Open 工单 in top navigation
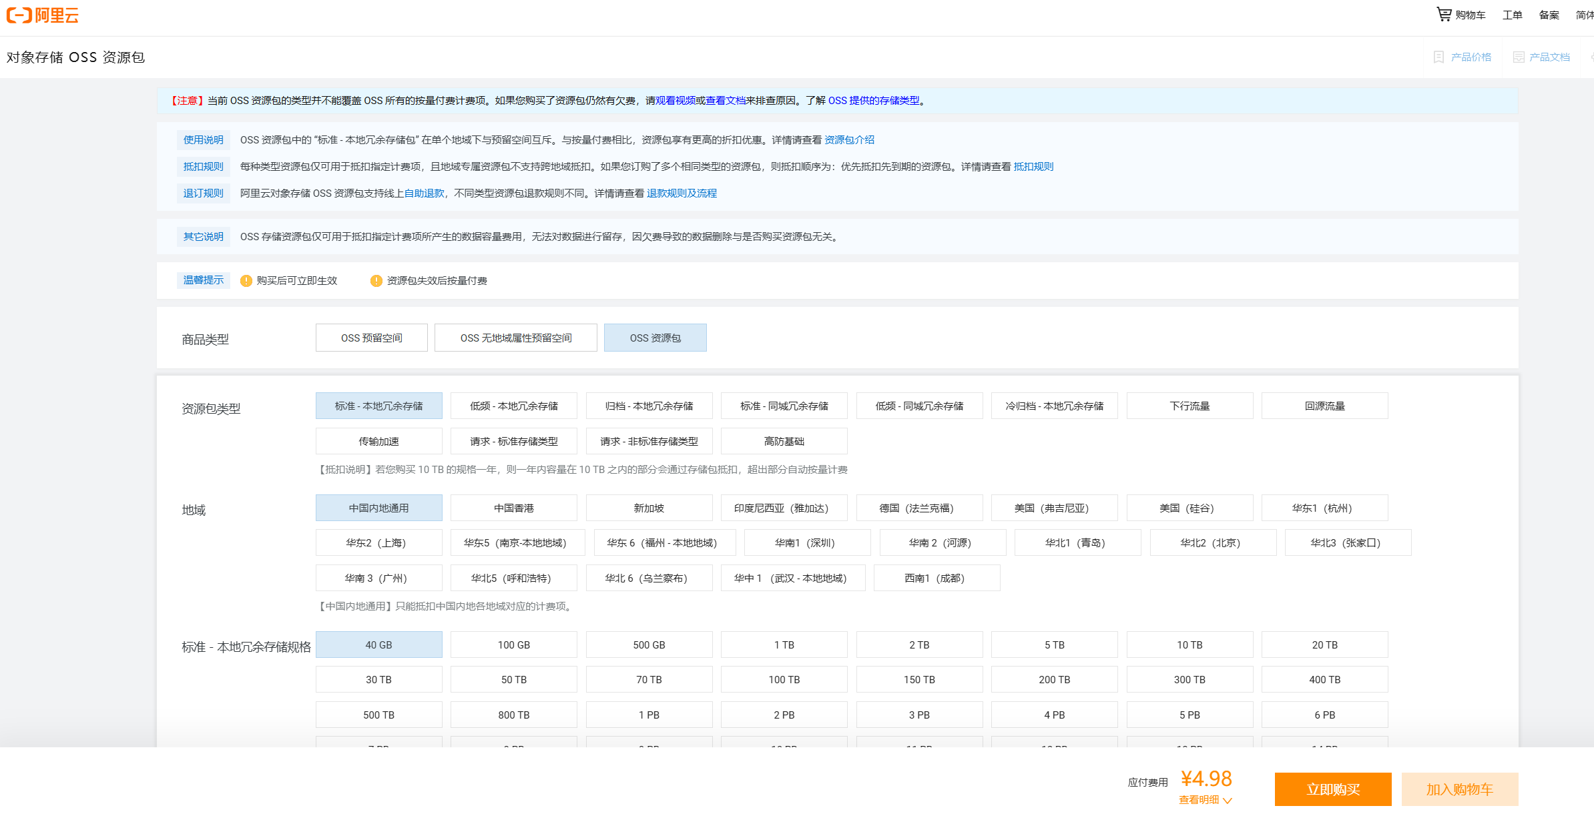 click(x=1513, y=15)
